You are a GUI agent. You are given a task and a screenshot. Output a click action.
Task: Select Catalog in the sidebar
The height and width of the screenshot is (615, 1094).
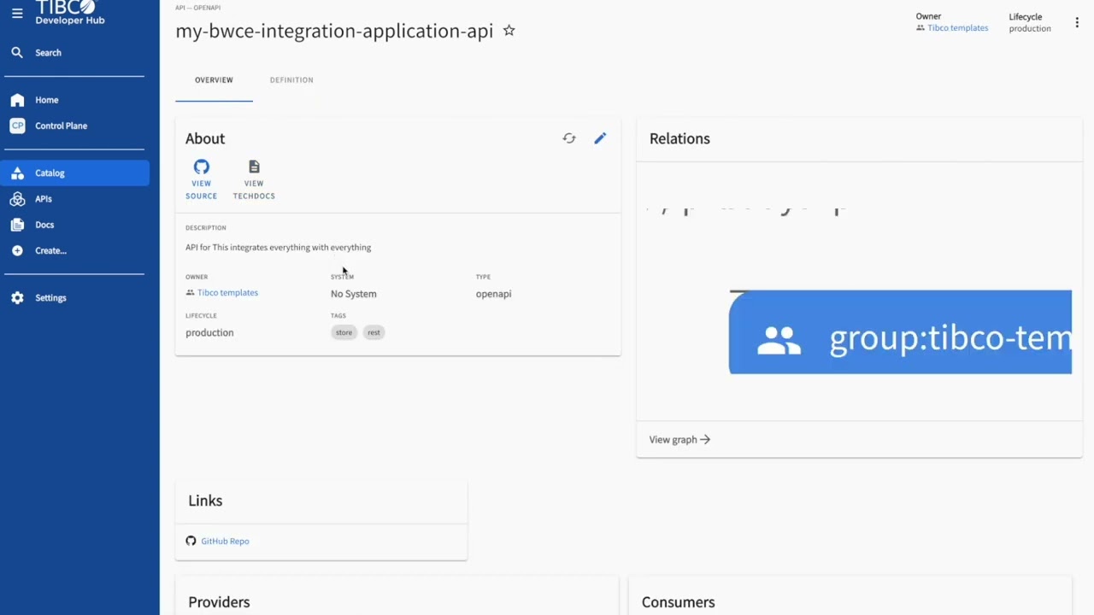pyautogui.click(x=74, y=173)
